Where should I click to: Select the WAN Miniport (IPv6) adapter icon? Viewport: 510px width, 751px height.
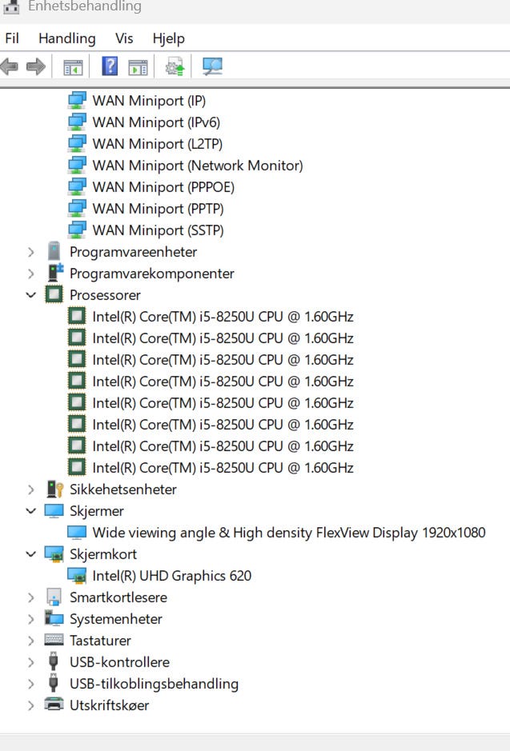coord(77,122)
